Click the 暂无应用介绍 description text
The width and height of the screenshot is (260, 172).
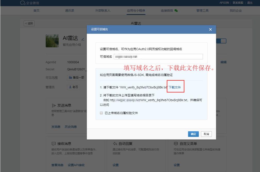pos(72,45)
